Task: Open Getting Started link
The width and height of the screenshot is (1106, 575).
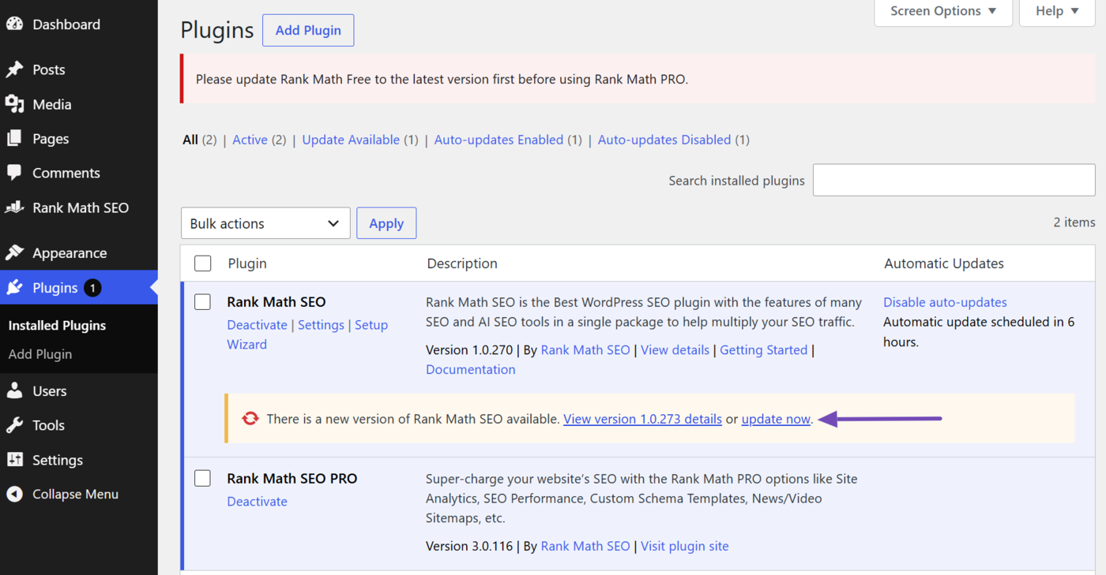Action: pyautogui.click(x=764, y=350)
